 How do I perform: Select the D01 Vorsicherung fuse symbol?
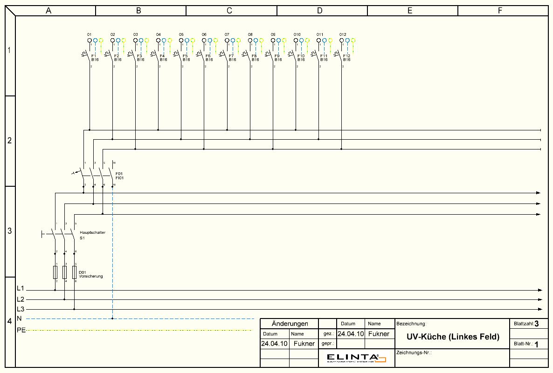[x=65, y=272]
